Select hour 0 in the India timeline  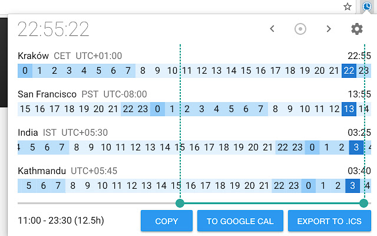[x=312, y=147]
